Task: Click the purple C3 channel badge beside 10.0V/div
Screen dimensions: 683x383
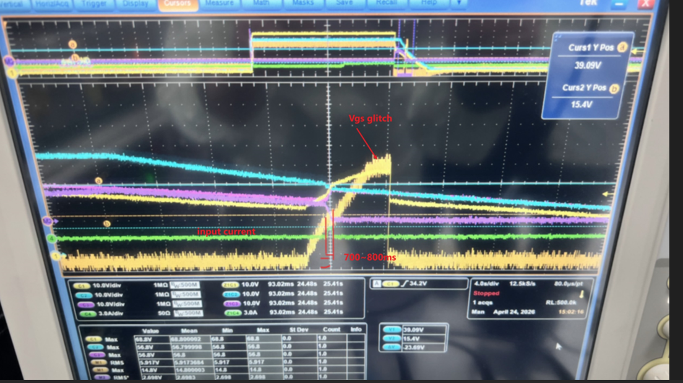Action: pos(85,305)
